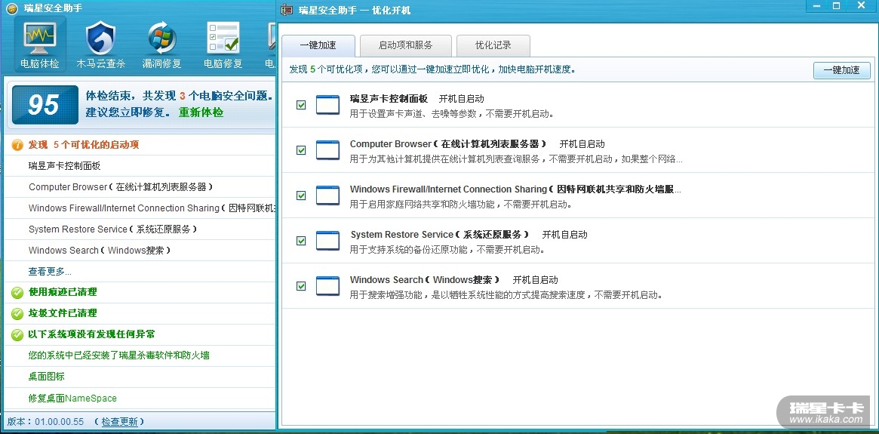Click green check icon beside 使用痕迹已清理

pyautogui.click(x=18, y=292)
